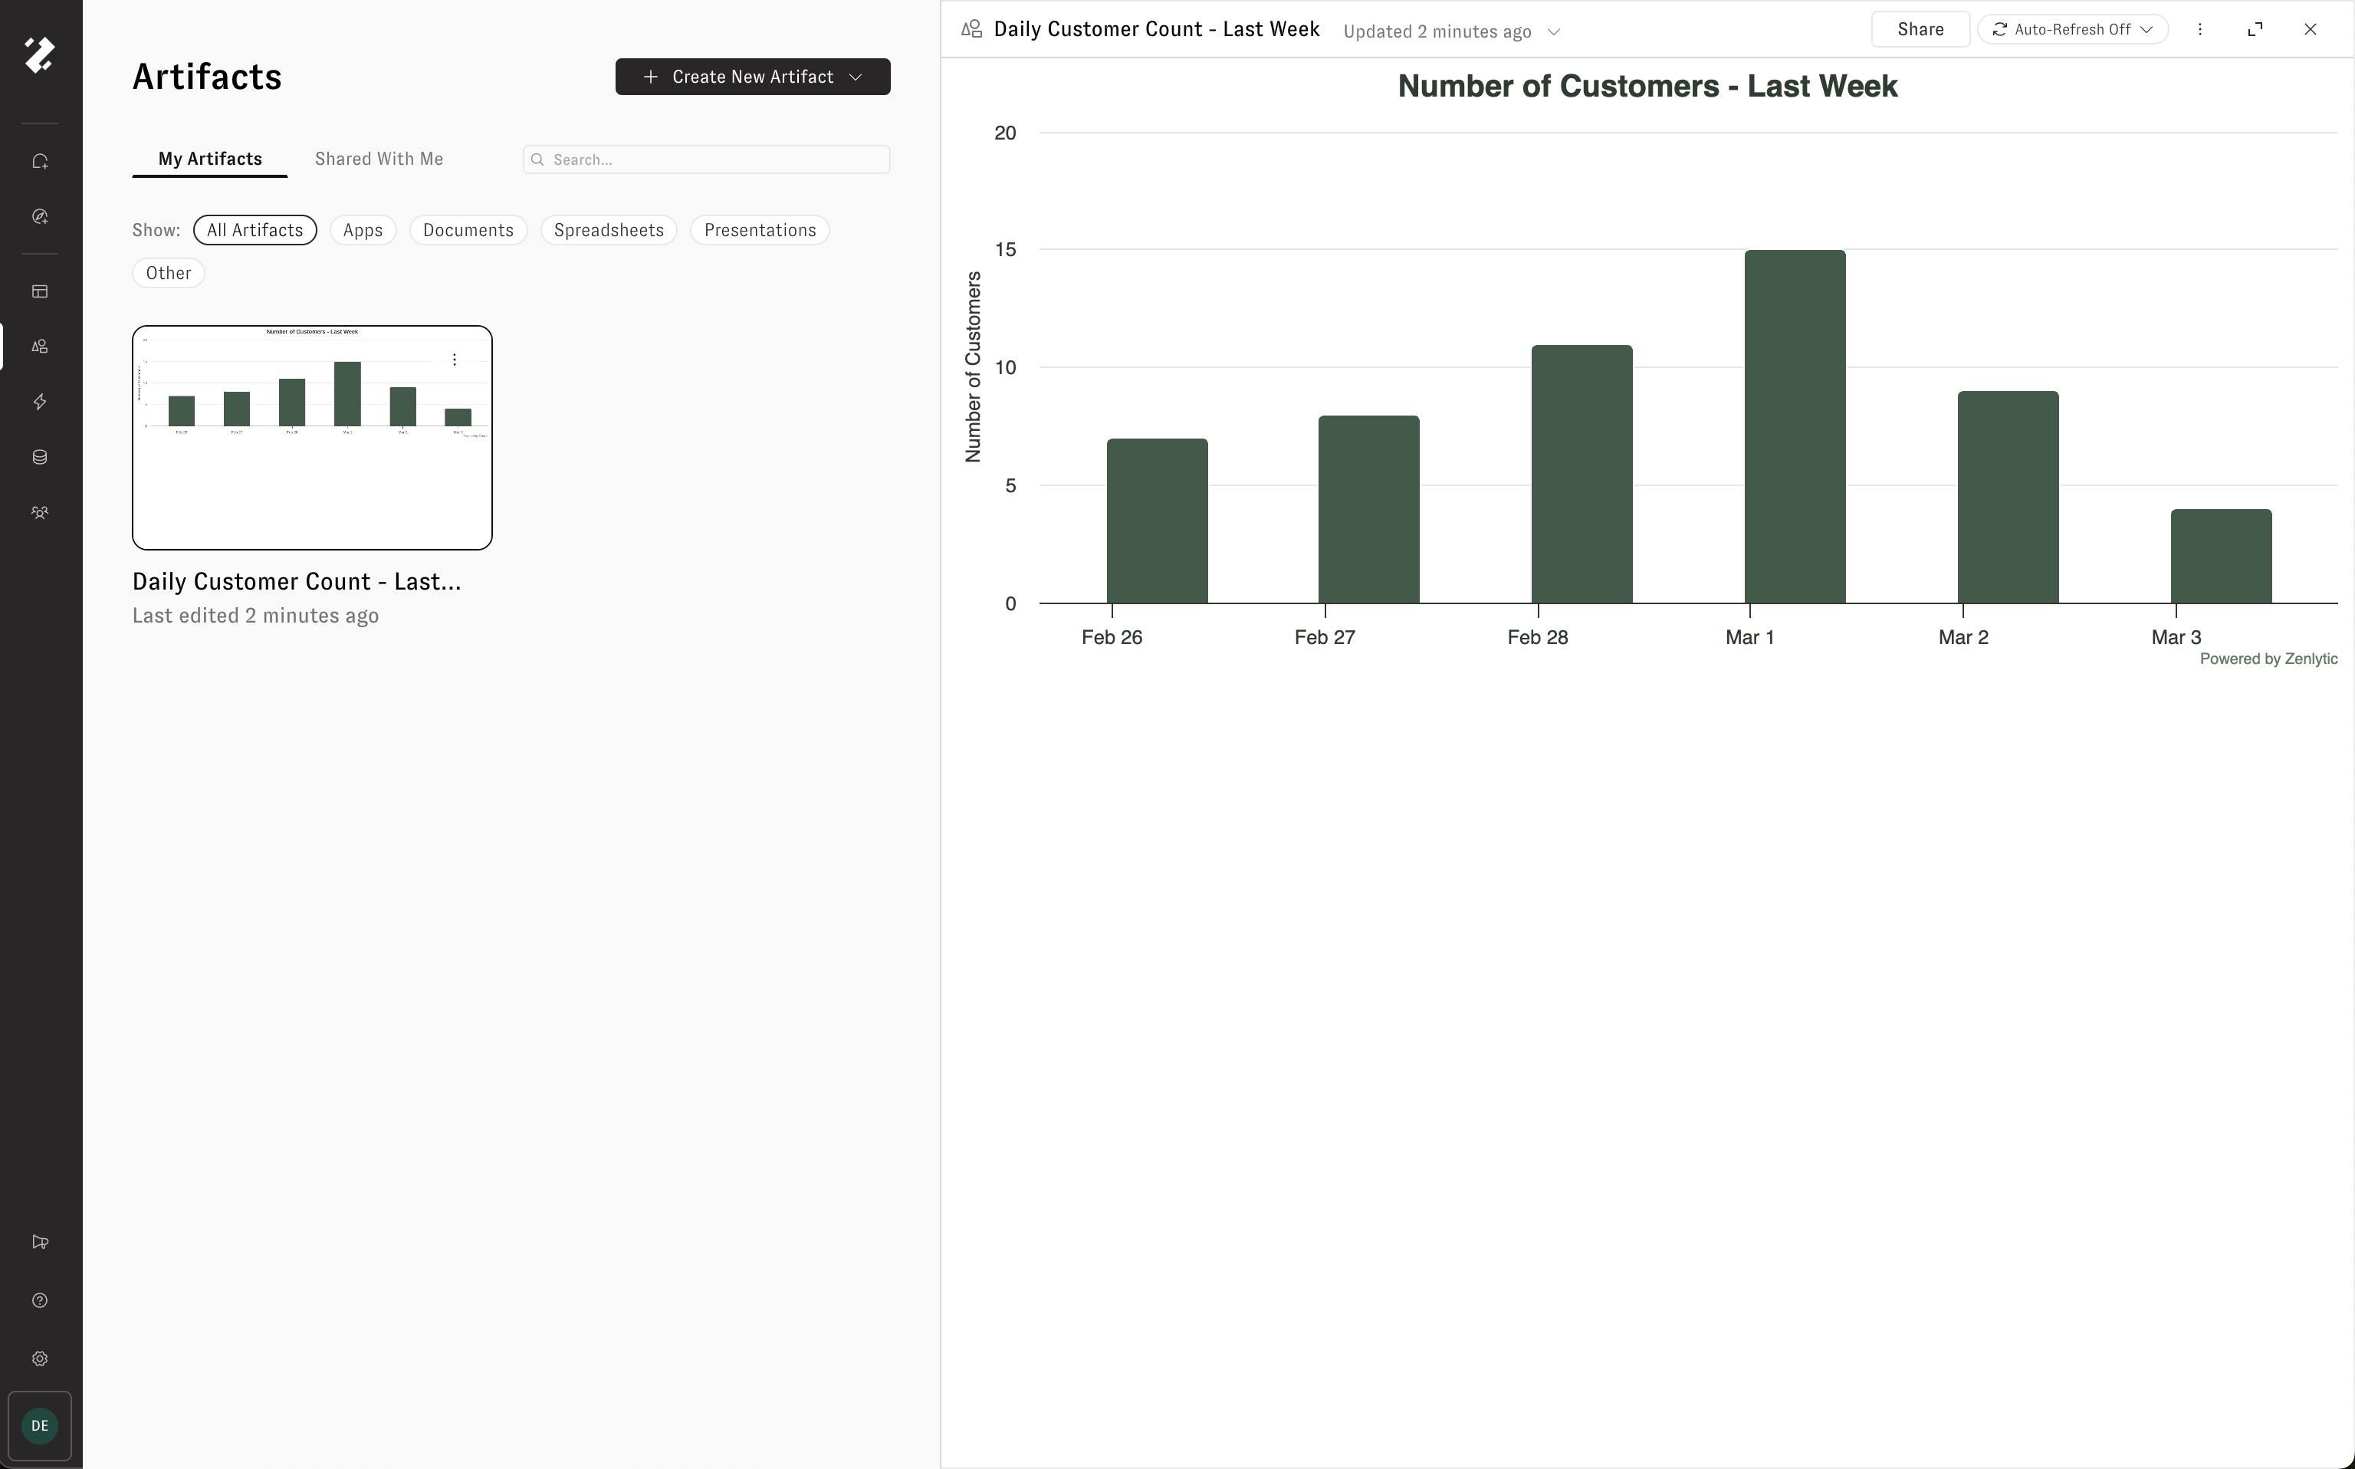
Task: Switch to the Shared With Me tab
Action: tap(379, 159)
